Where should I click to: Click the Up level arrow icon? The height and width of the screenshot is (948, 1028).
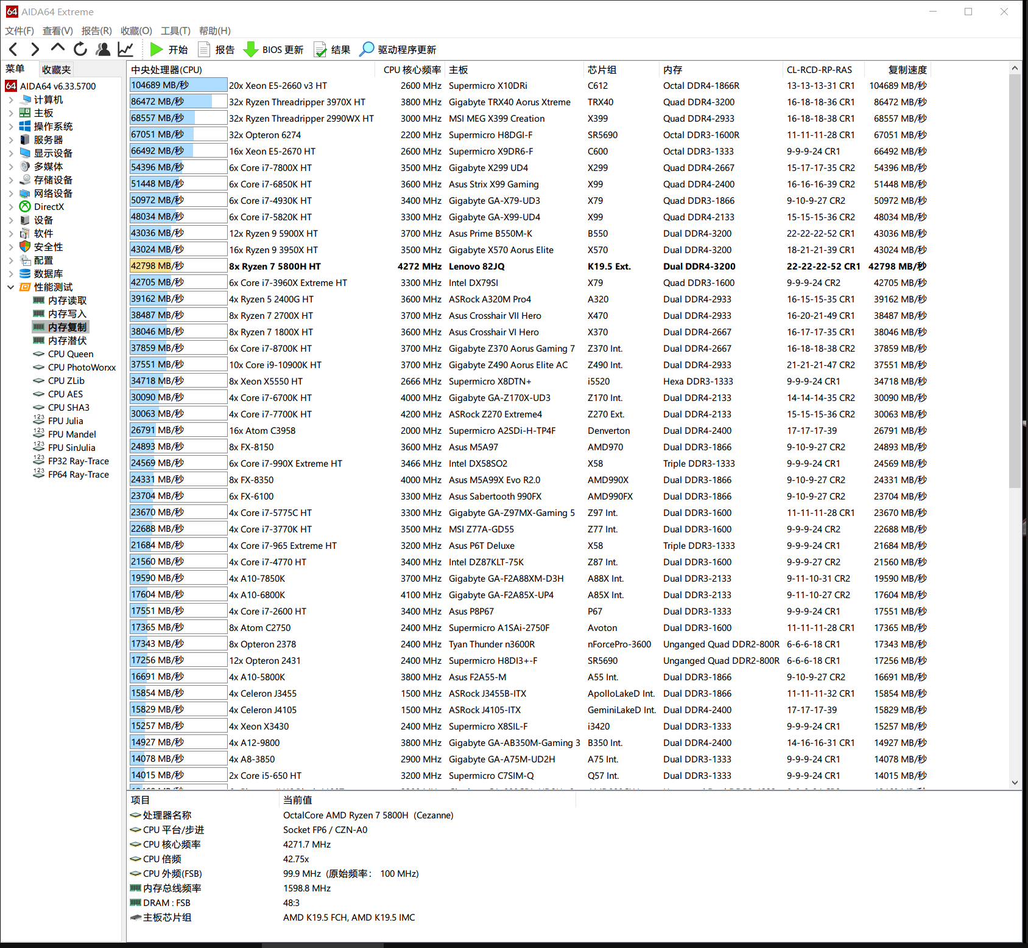58,48
